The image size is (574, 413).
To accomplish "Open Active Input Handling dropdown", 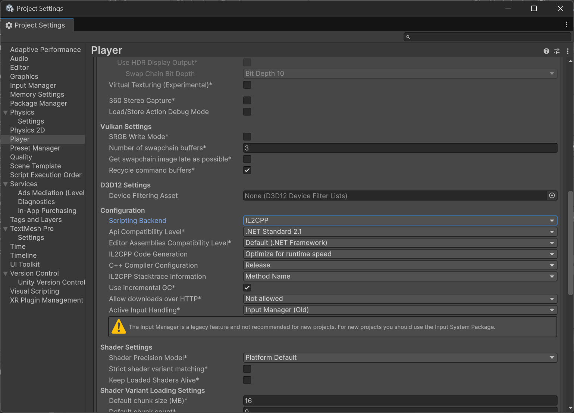I will (400, 310).
